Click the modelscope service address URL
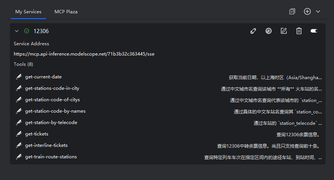Viewport: 334px width, 180px height. (x=84, y=54)
